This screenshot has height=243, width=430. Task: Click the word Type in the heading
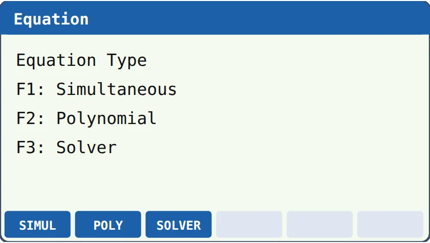(127, 61)
